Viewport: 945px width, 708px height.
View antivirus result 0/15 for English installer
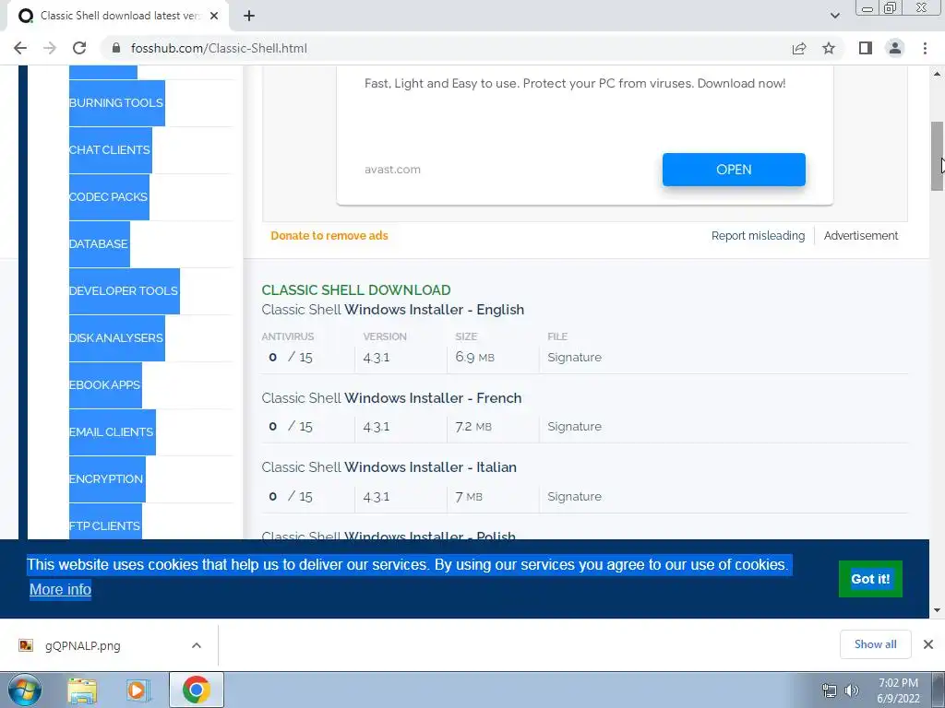291,357
